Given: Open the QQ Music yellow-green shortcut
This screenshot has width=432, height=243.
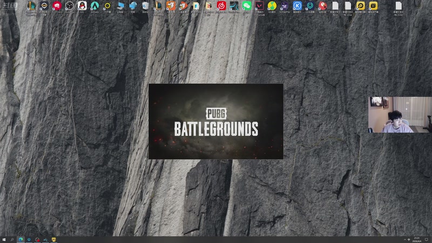Looking at the screenshot, I should (x=272, y=6).
